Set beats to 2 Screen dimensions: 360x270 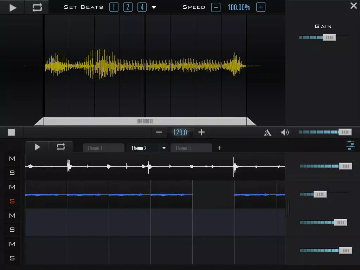(x=128, y=7)
